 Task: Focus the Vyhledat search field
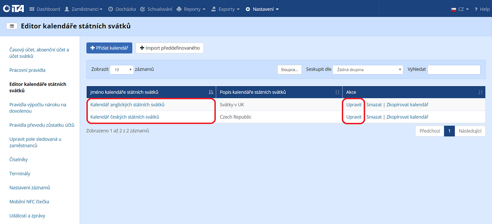[454, 70]
